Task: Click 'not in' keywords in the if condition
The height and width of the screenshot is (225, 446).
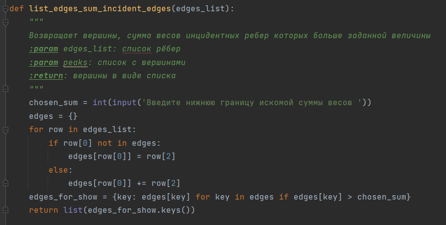Action: (112, 143)
